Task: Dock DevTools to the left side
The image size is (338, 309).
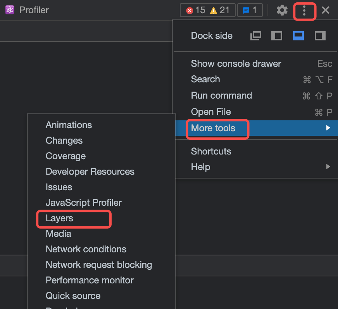Action: [277, 36]
